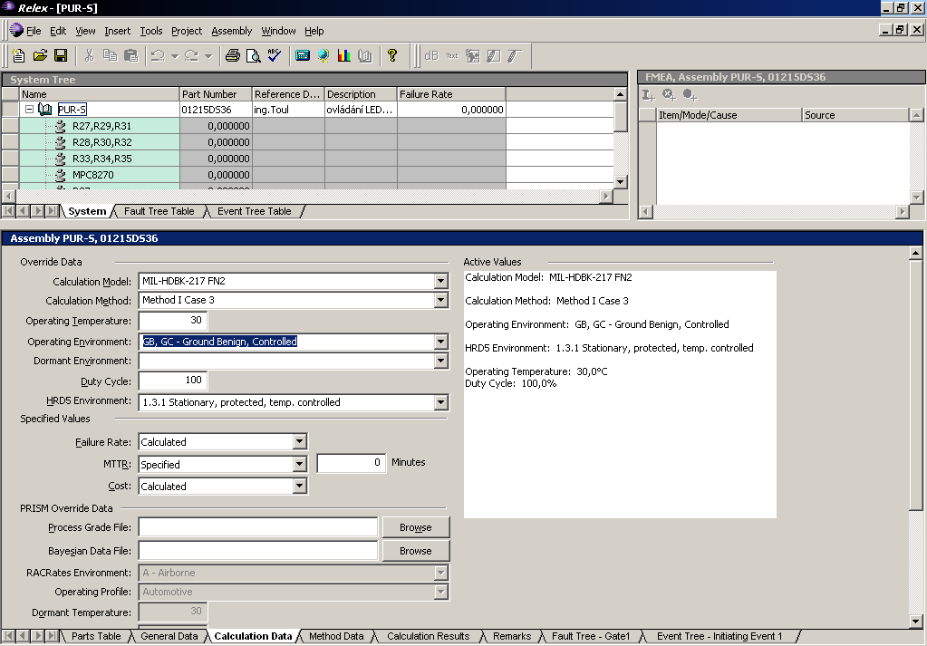
Task: Browse for a Process Grade File
Action: 416,527
